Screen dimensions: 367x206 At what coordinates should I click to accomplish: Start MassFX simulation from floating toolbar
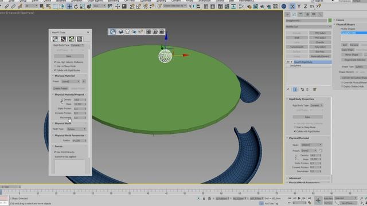tap(155, 32)
